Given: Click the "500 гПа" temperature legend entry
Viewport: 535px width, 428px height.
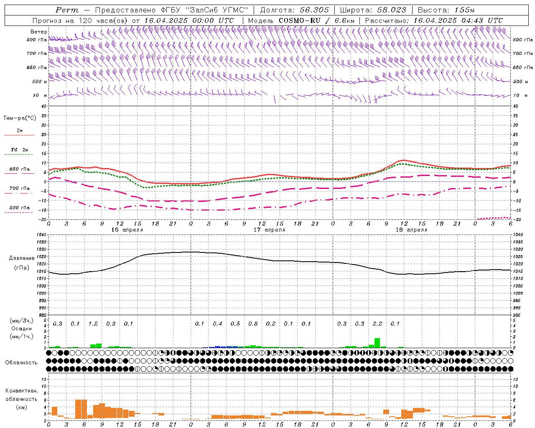Looking at the screenshot, I should pyautogui.click(x=20, y=208).
